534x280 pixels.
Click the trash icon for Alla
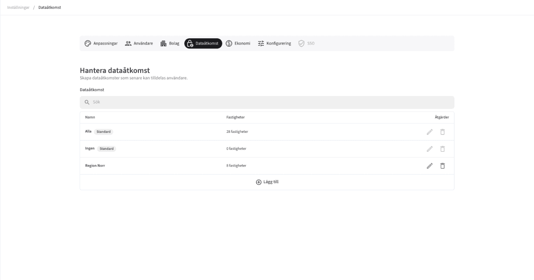[x=442, y=132]
